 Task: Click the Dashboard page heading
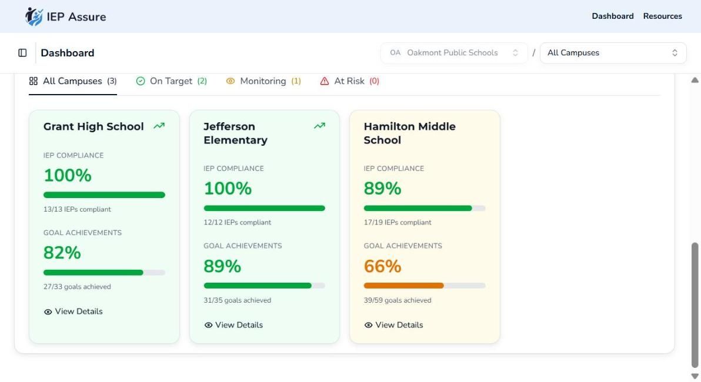tap(68, 53)
